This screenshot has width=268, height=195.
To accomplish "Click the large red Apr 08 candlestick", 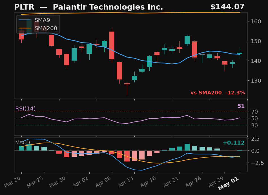I will [112, 45].
